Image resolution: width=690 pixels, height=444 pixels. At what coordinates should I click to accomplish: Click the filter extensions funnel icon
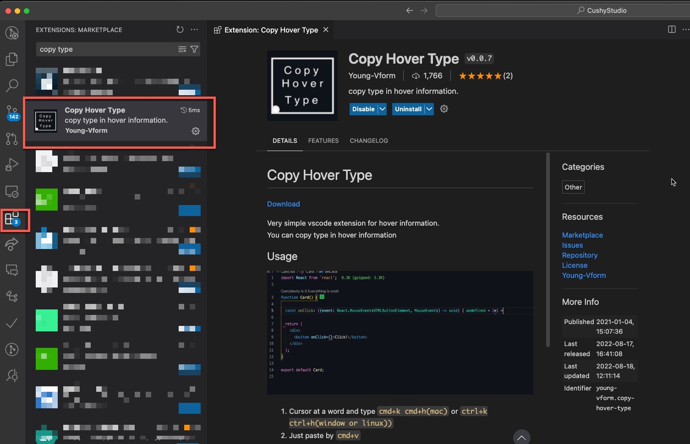point(194,49)
